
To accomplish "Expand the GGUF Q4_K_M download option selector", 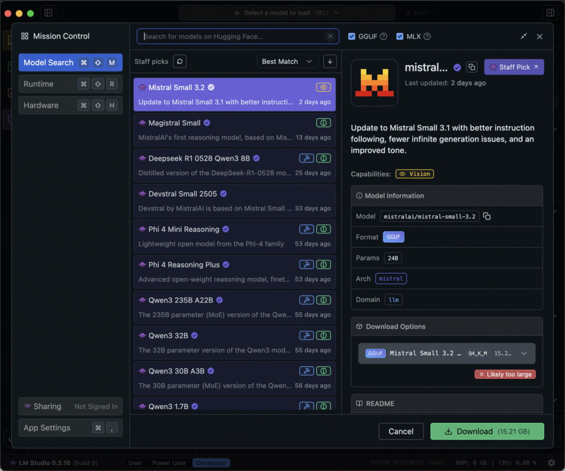I will coord(447,353).
